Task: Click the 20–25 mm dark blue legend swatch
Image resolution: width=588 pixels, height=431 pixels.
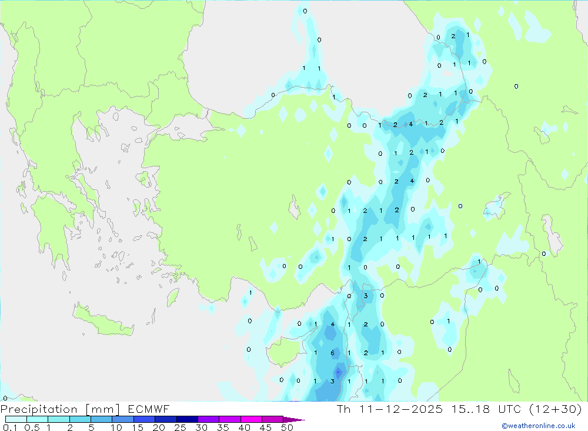Action: (x=165, y=419)
